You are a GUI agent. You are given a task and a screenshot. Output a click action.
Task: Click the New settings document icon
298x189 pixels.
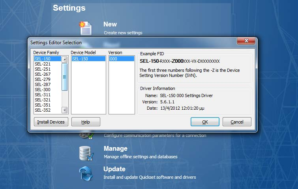tap(86, 28)
